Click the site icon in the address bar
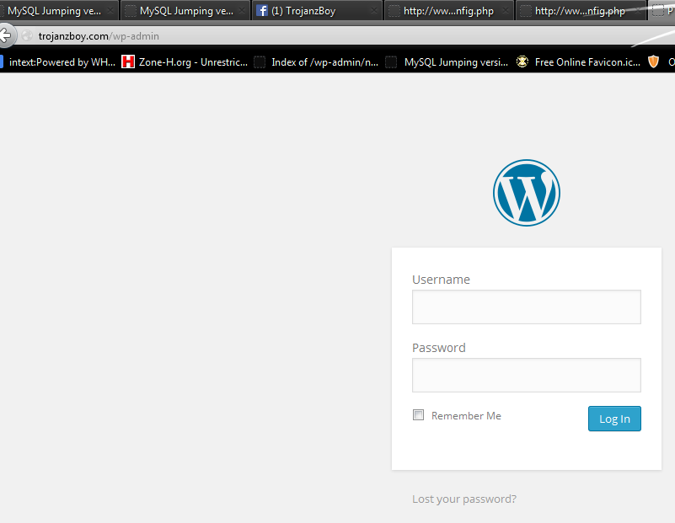Viewport: 675px width, 523px height. tap(27, 36)
